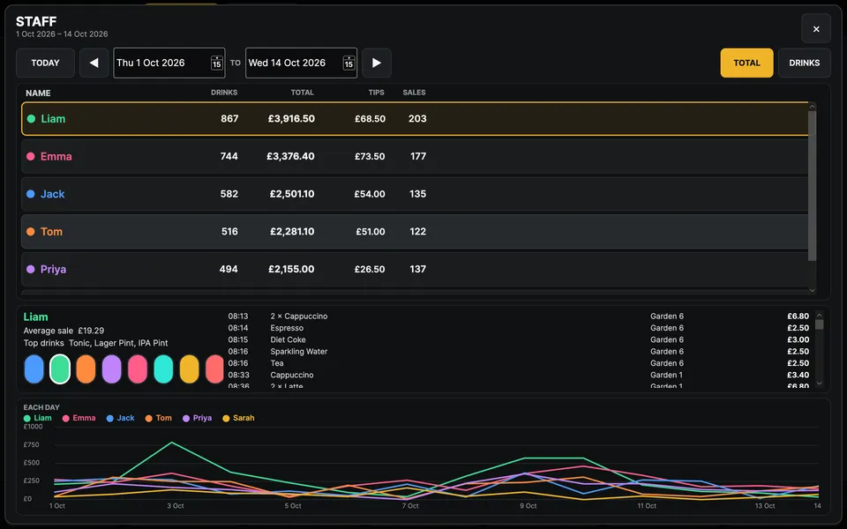The image size is (847, 529).
Task: Toggle Tom in chart legend
Action: 158,418
